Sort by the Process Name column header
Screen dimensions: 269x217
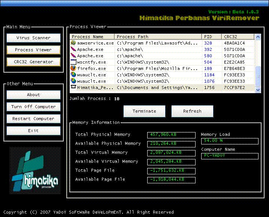coord(92,37)
